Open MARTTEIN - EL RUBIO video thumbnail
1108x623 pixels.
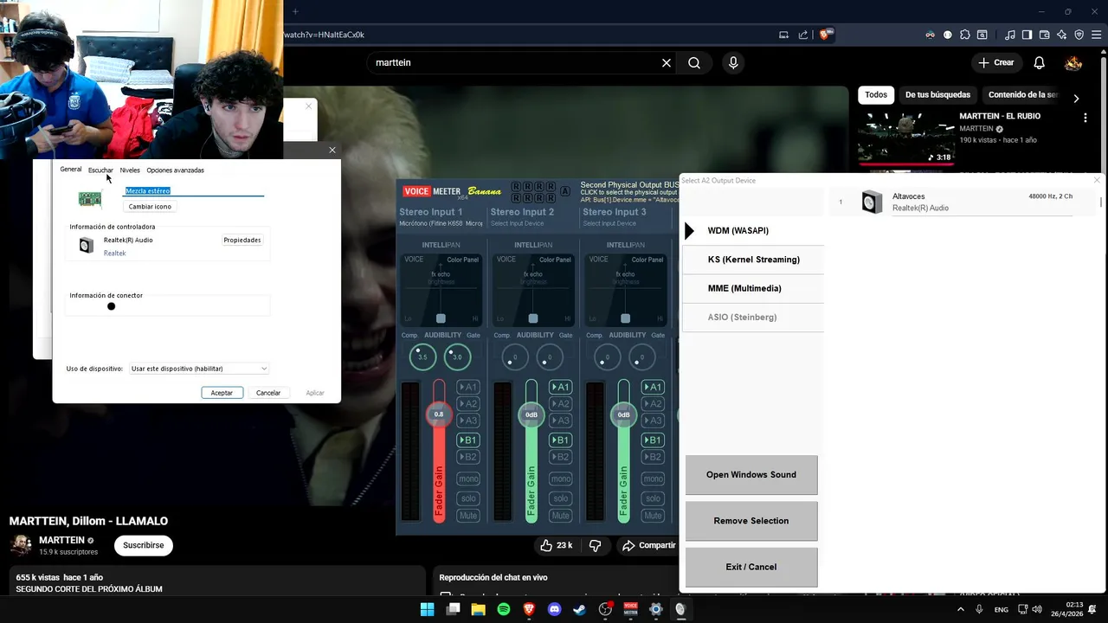(x=906, y=138)
